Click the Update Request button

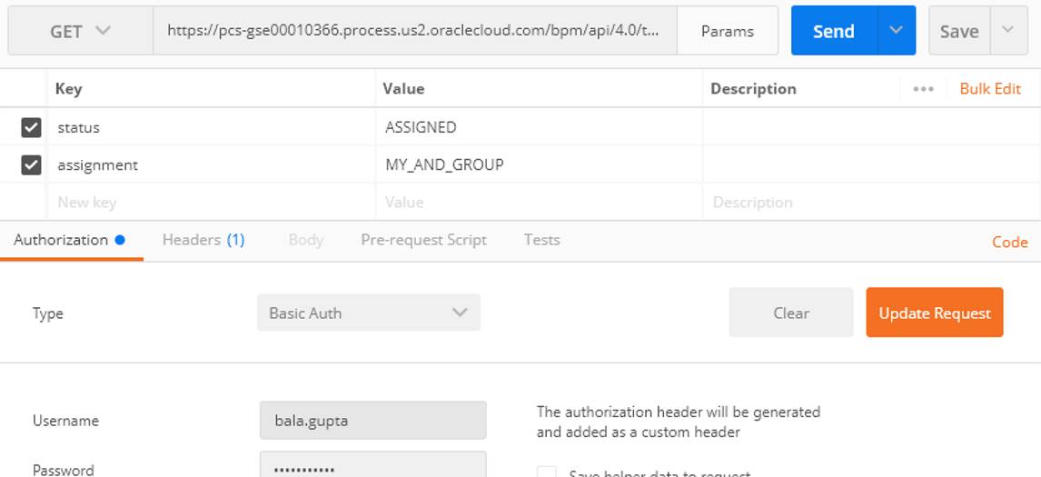pos(934,313)
